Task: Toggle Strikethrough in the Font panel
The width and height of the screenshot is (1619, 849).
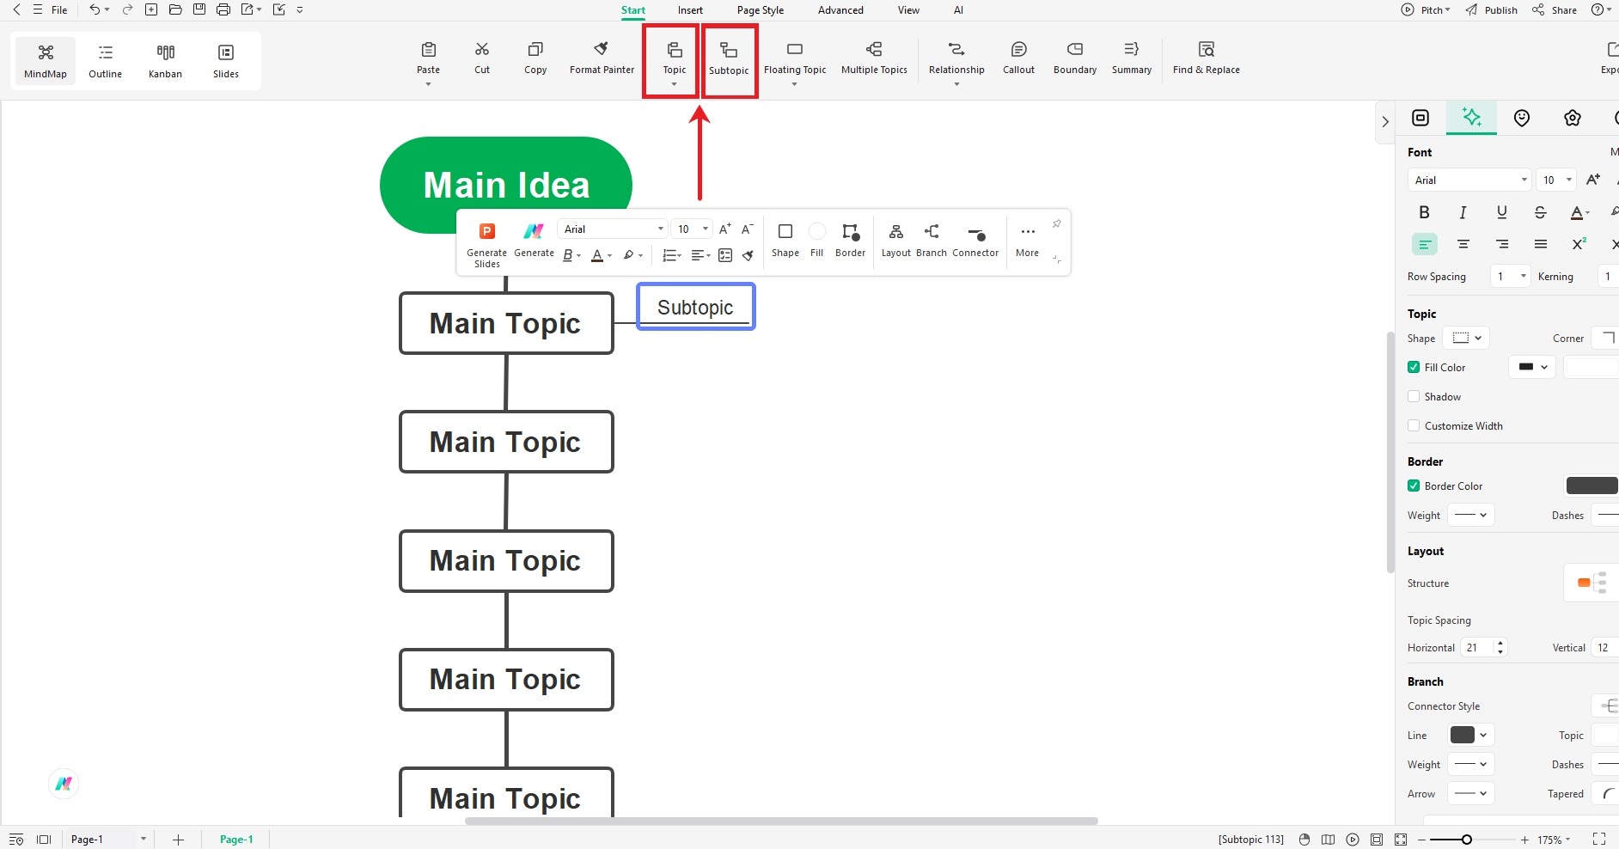Action: [1540, 212]
